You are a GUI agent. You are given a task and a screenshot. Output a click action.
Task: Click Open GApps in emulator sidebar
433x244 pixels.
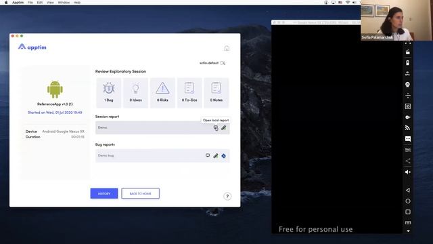[x=408, y=150]
